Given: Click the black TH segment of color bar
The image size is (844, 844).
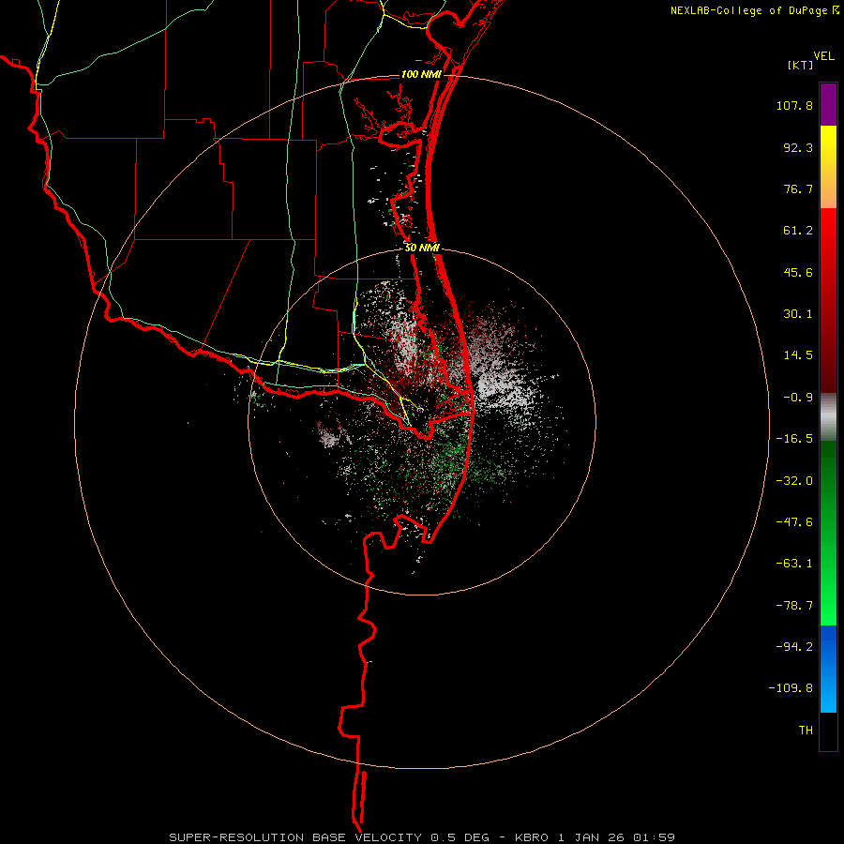Looking at the screenshot, I should (828, 731).
